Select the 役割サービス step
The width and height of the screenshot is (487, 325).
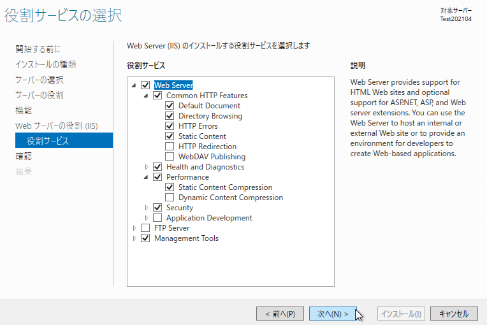[64, 140]
